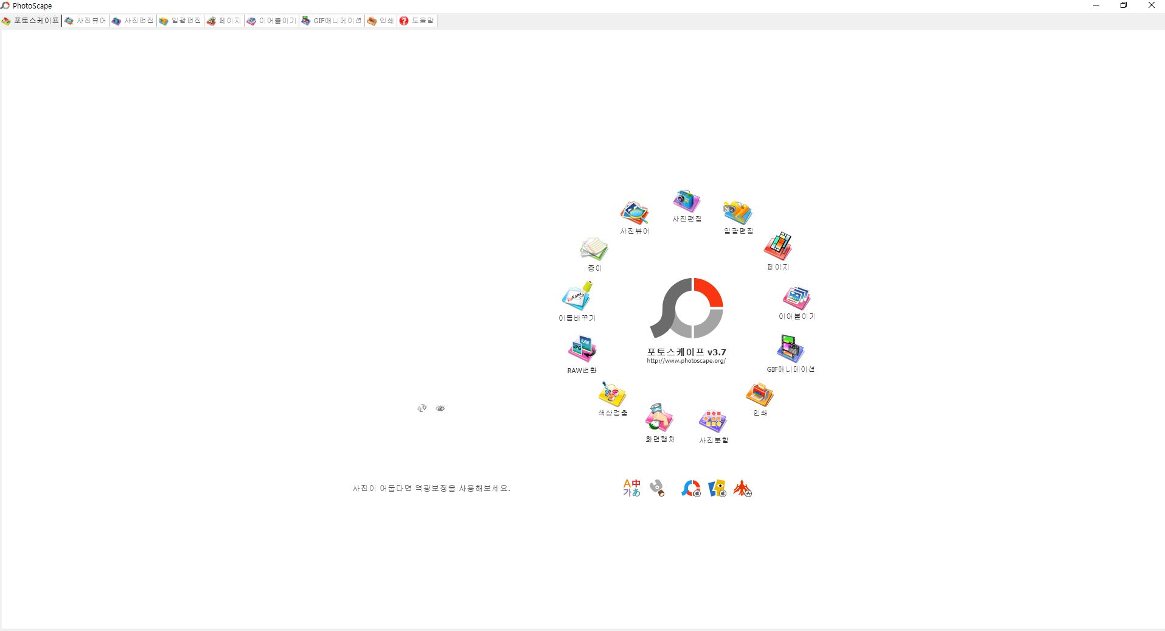Switch to the 이어붙이기 tab

(272, 21)
